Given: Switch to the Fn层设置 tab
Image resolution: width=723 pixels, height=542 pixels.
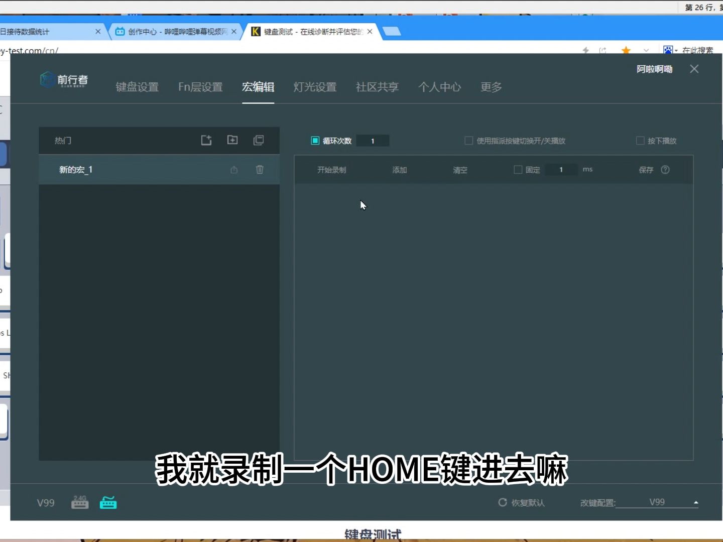Looking at the screenshot, I should tap(200, 87).
